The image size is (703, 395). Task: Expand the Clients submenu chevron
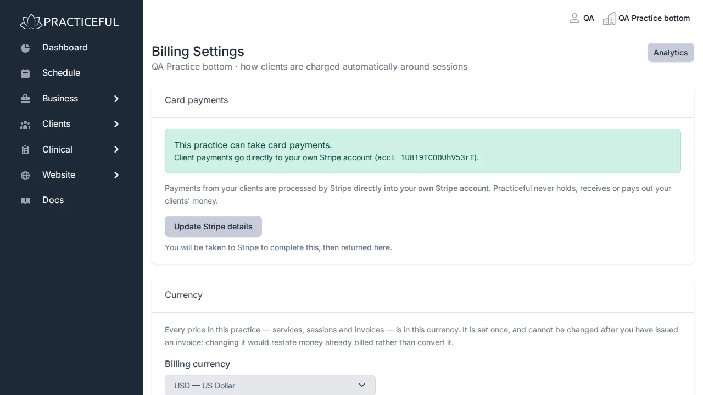116,124
